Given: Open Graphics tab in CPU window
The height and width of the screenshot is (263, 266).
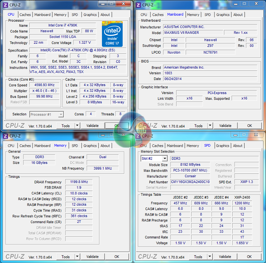Looking at the screenshot, I should (90, 15).
